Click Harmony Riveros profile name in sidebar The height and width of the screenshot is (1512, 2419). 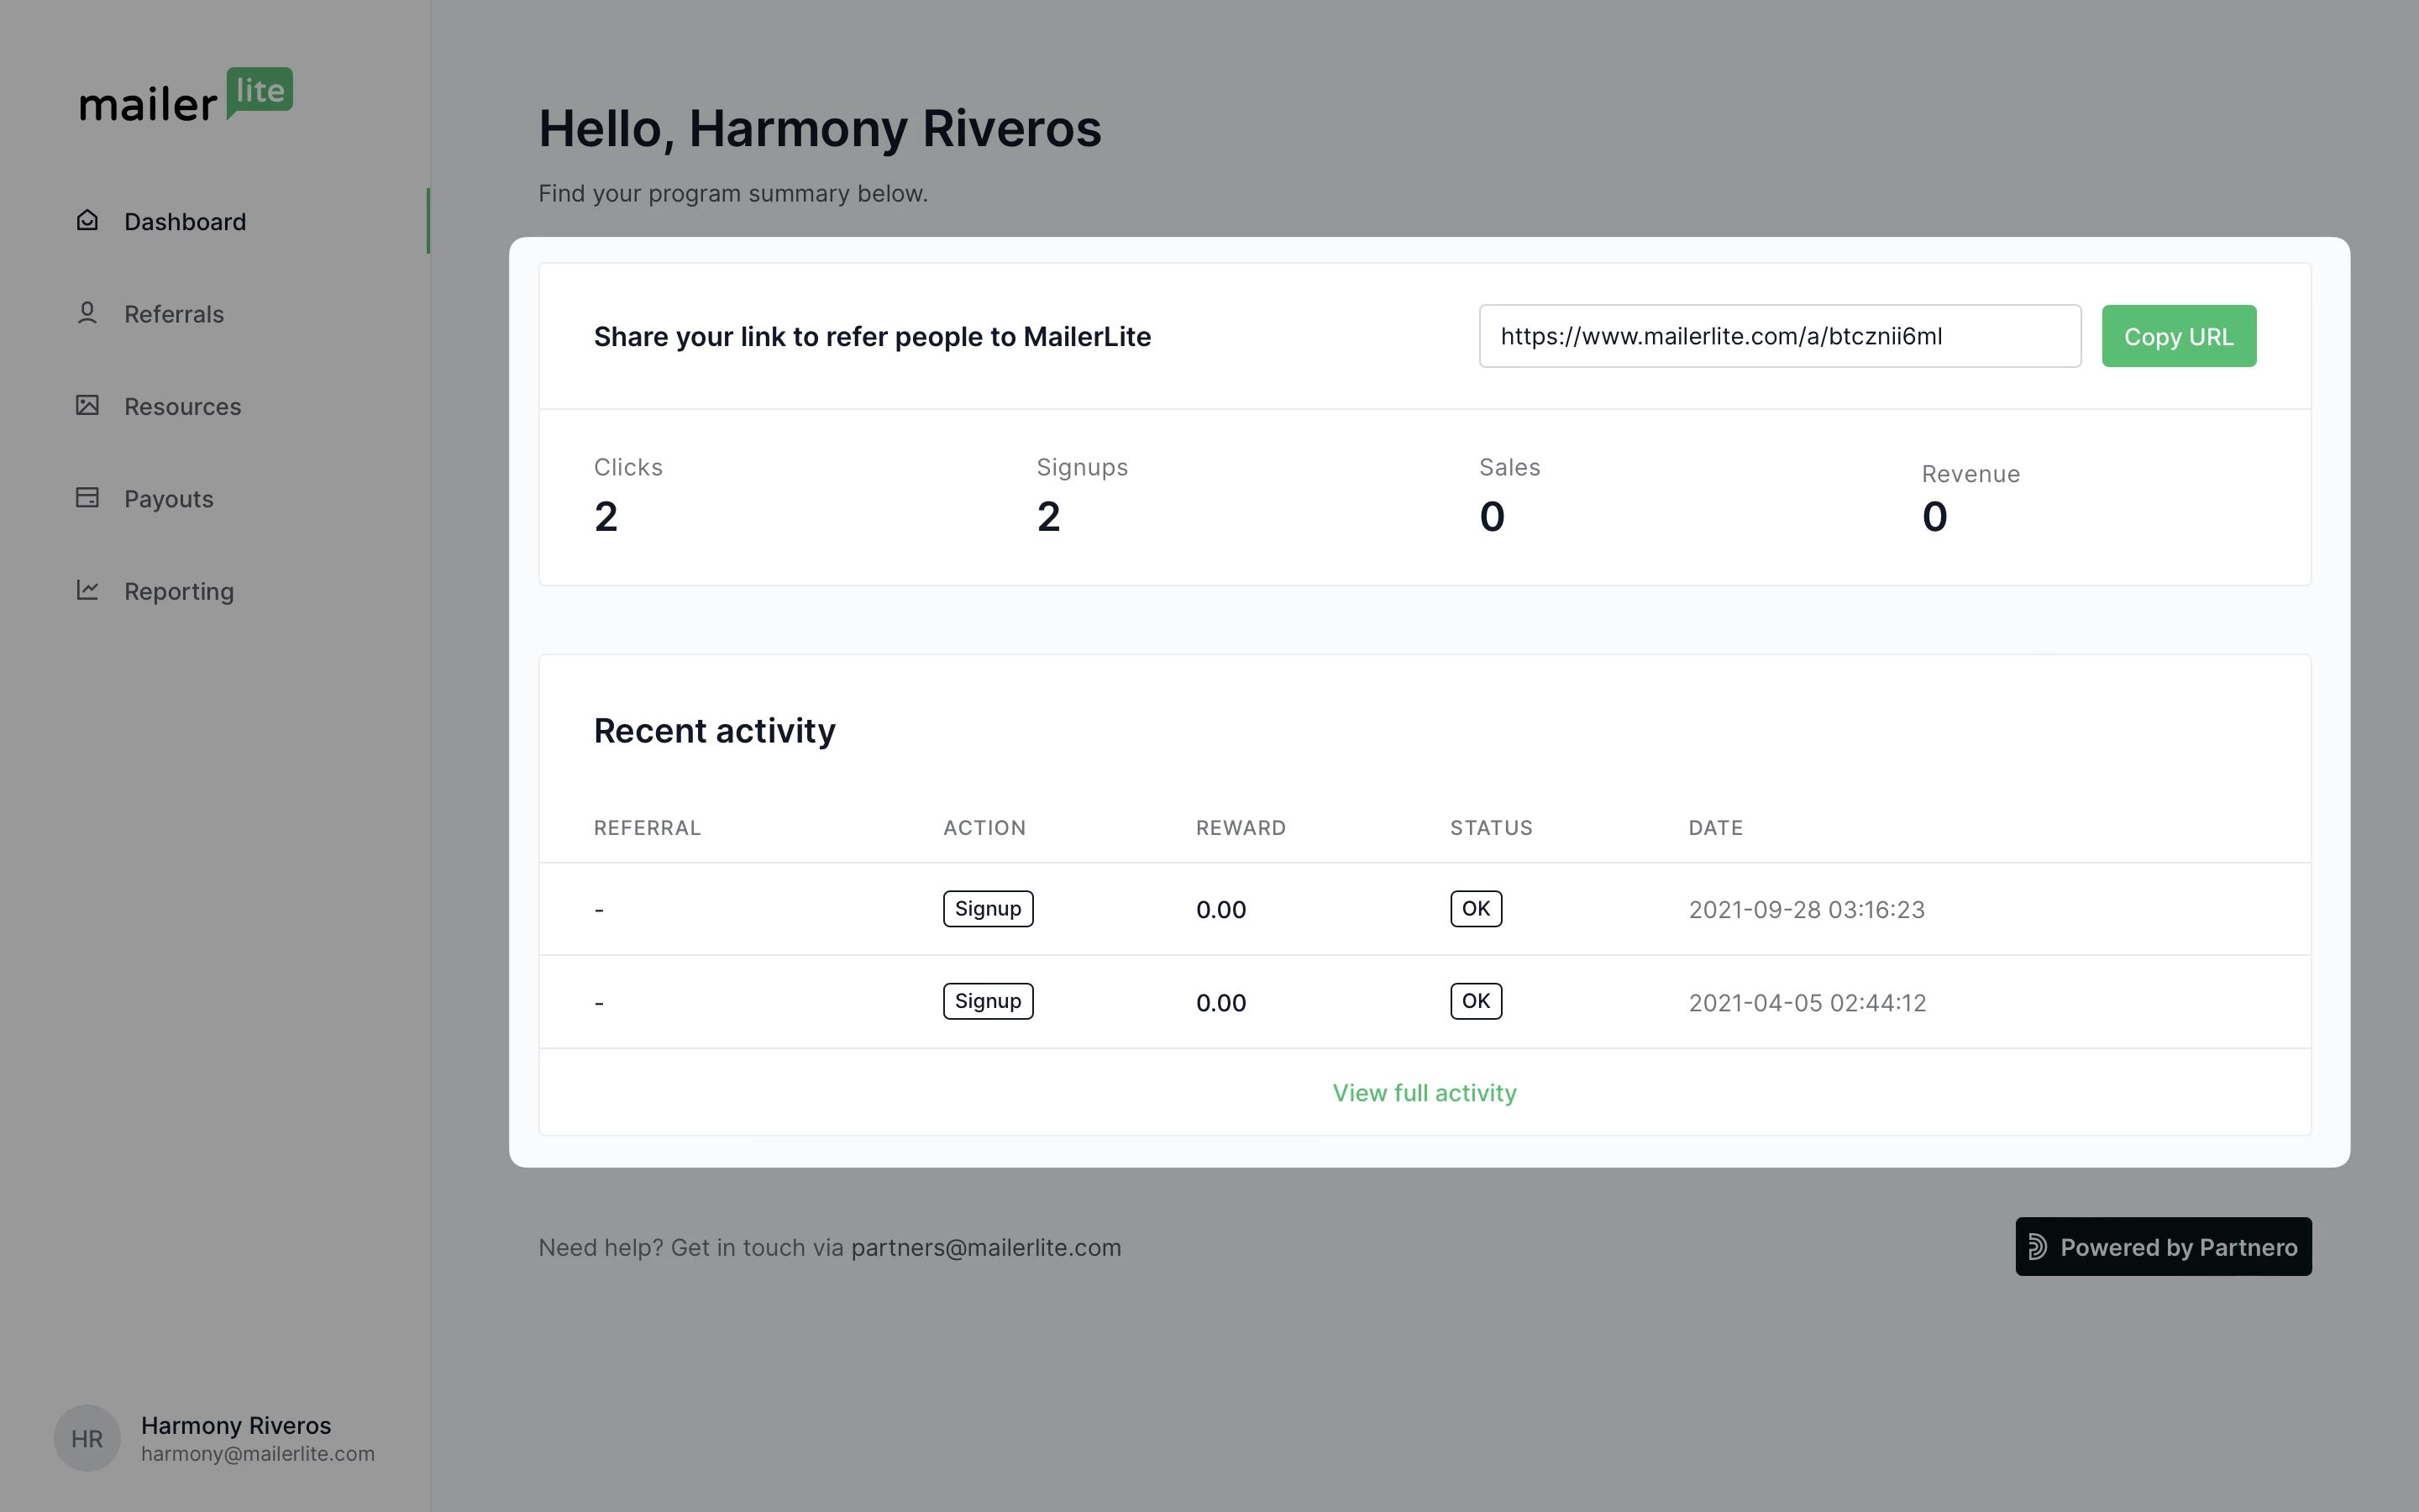236,1425
